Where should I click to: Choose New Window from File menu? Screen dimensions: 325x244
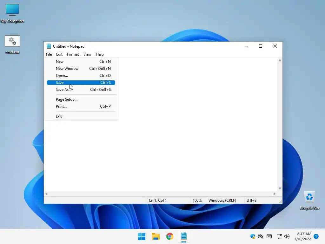click(x=81, y=69)
